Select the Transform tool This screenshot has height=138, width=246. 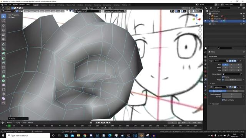(3, 39)
